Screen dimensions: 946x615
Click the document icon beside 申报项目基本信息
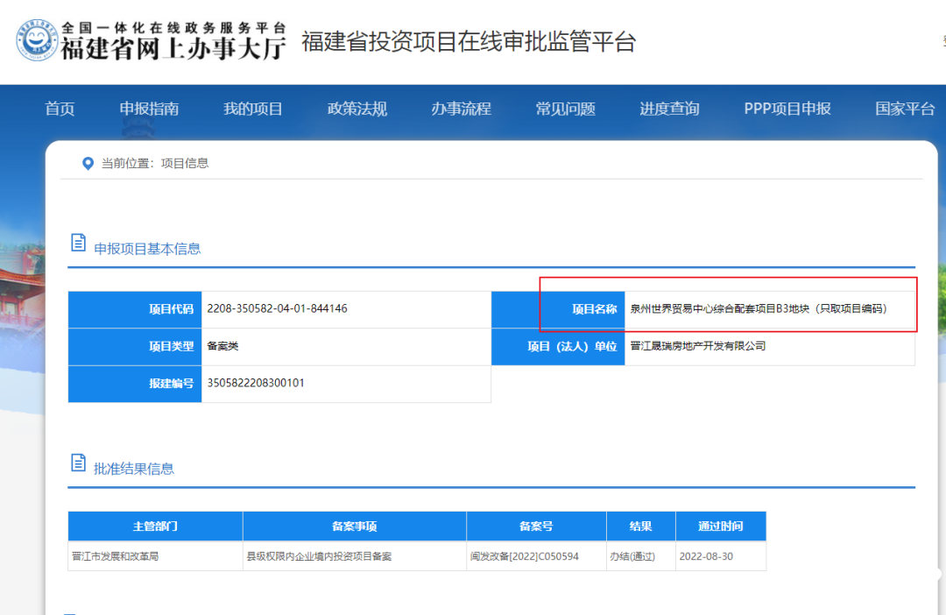[x=79, y=243]
